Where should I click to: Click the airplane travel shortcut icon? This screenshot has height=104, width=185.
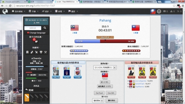(36, 52)
